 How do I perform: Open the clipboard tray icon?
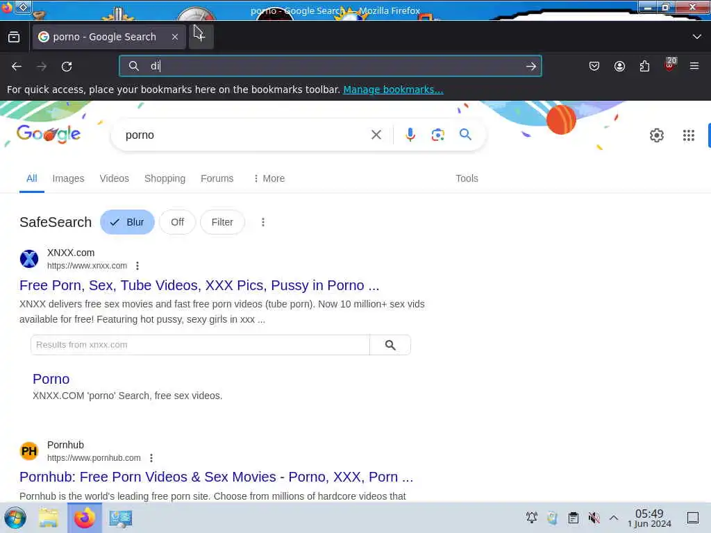(x=573, y=518)
